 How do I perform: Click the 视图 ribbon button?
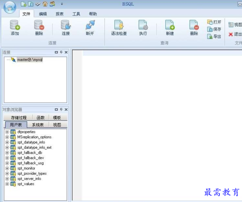click(235, 25)
